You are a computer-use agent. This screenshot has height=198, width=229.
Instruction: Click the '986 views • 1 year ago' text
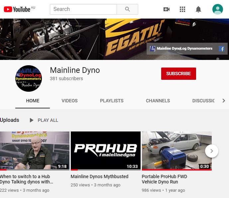click(163, 190)
